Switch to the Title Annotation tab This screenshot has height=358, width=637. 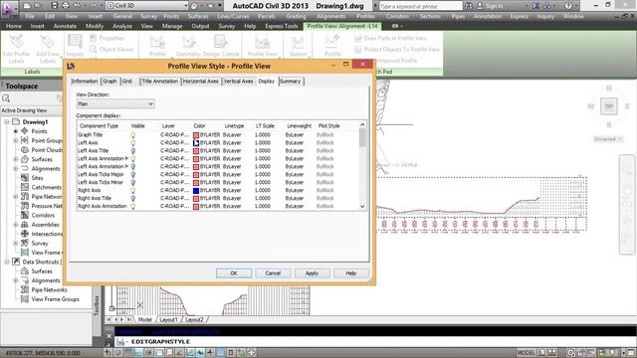coord(160,82)
